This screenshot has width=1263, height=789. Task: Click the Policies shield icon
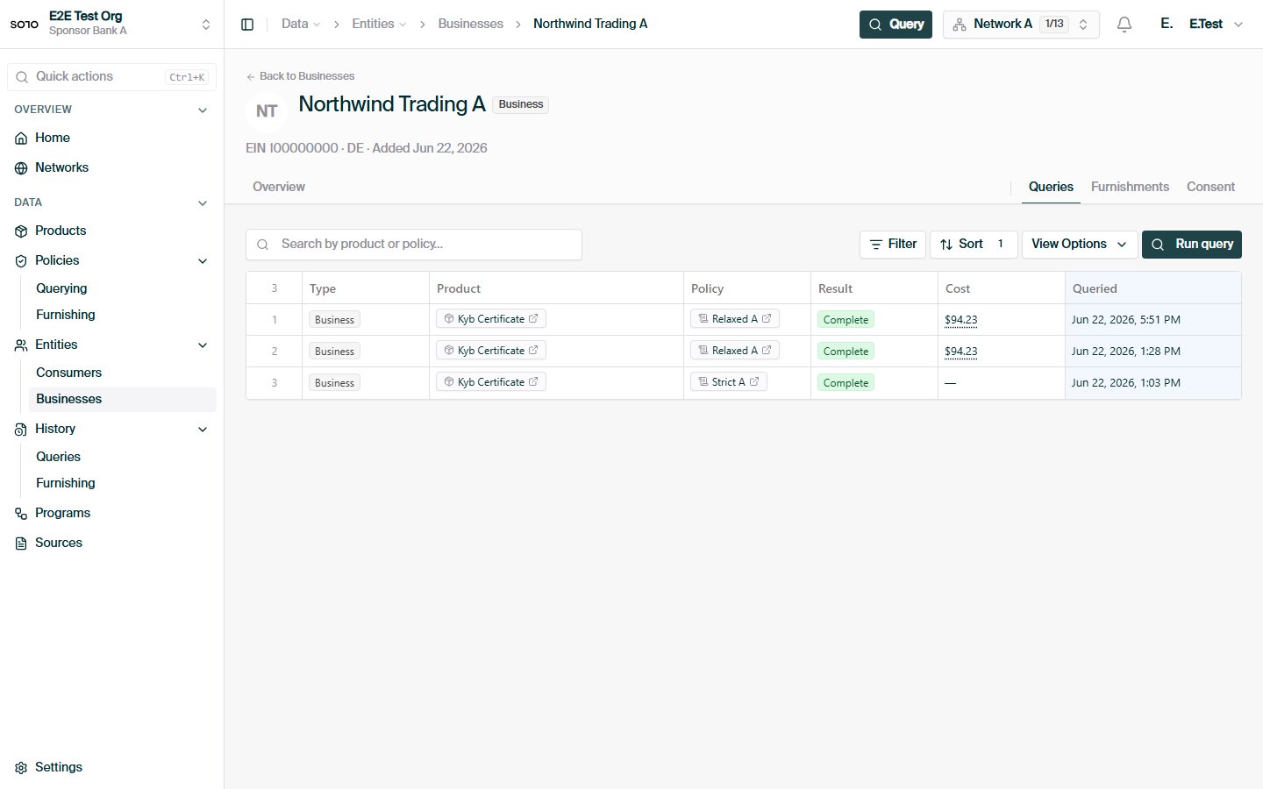(21, 260)
